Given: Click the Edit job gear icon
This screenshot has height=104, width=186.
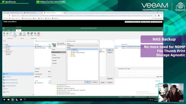Looking at the screenshot, I should point(28,34).
